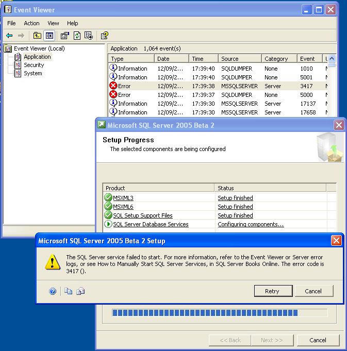Sort events by the Source column header
Viewport: 347px width, 351px height.
240,59
